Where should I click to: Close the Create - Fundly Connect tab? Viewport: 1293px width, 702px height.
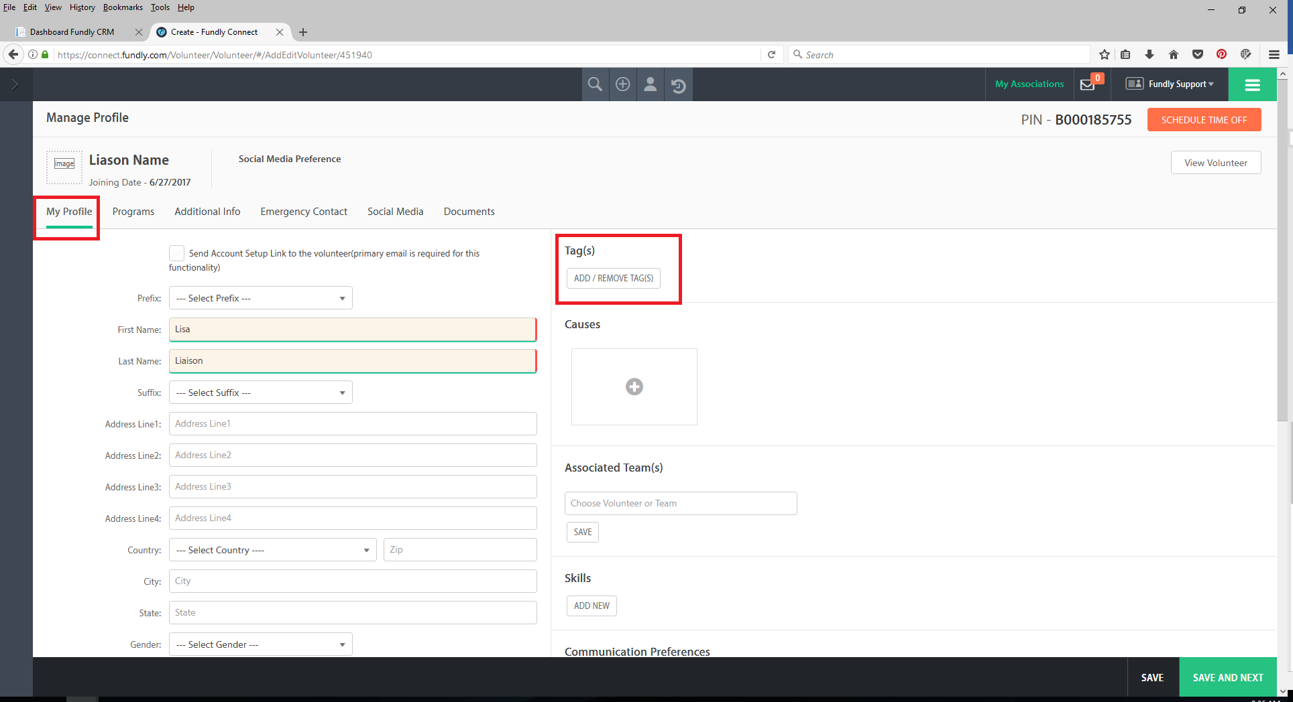tap(280, 32)
